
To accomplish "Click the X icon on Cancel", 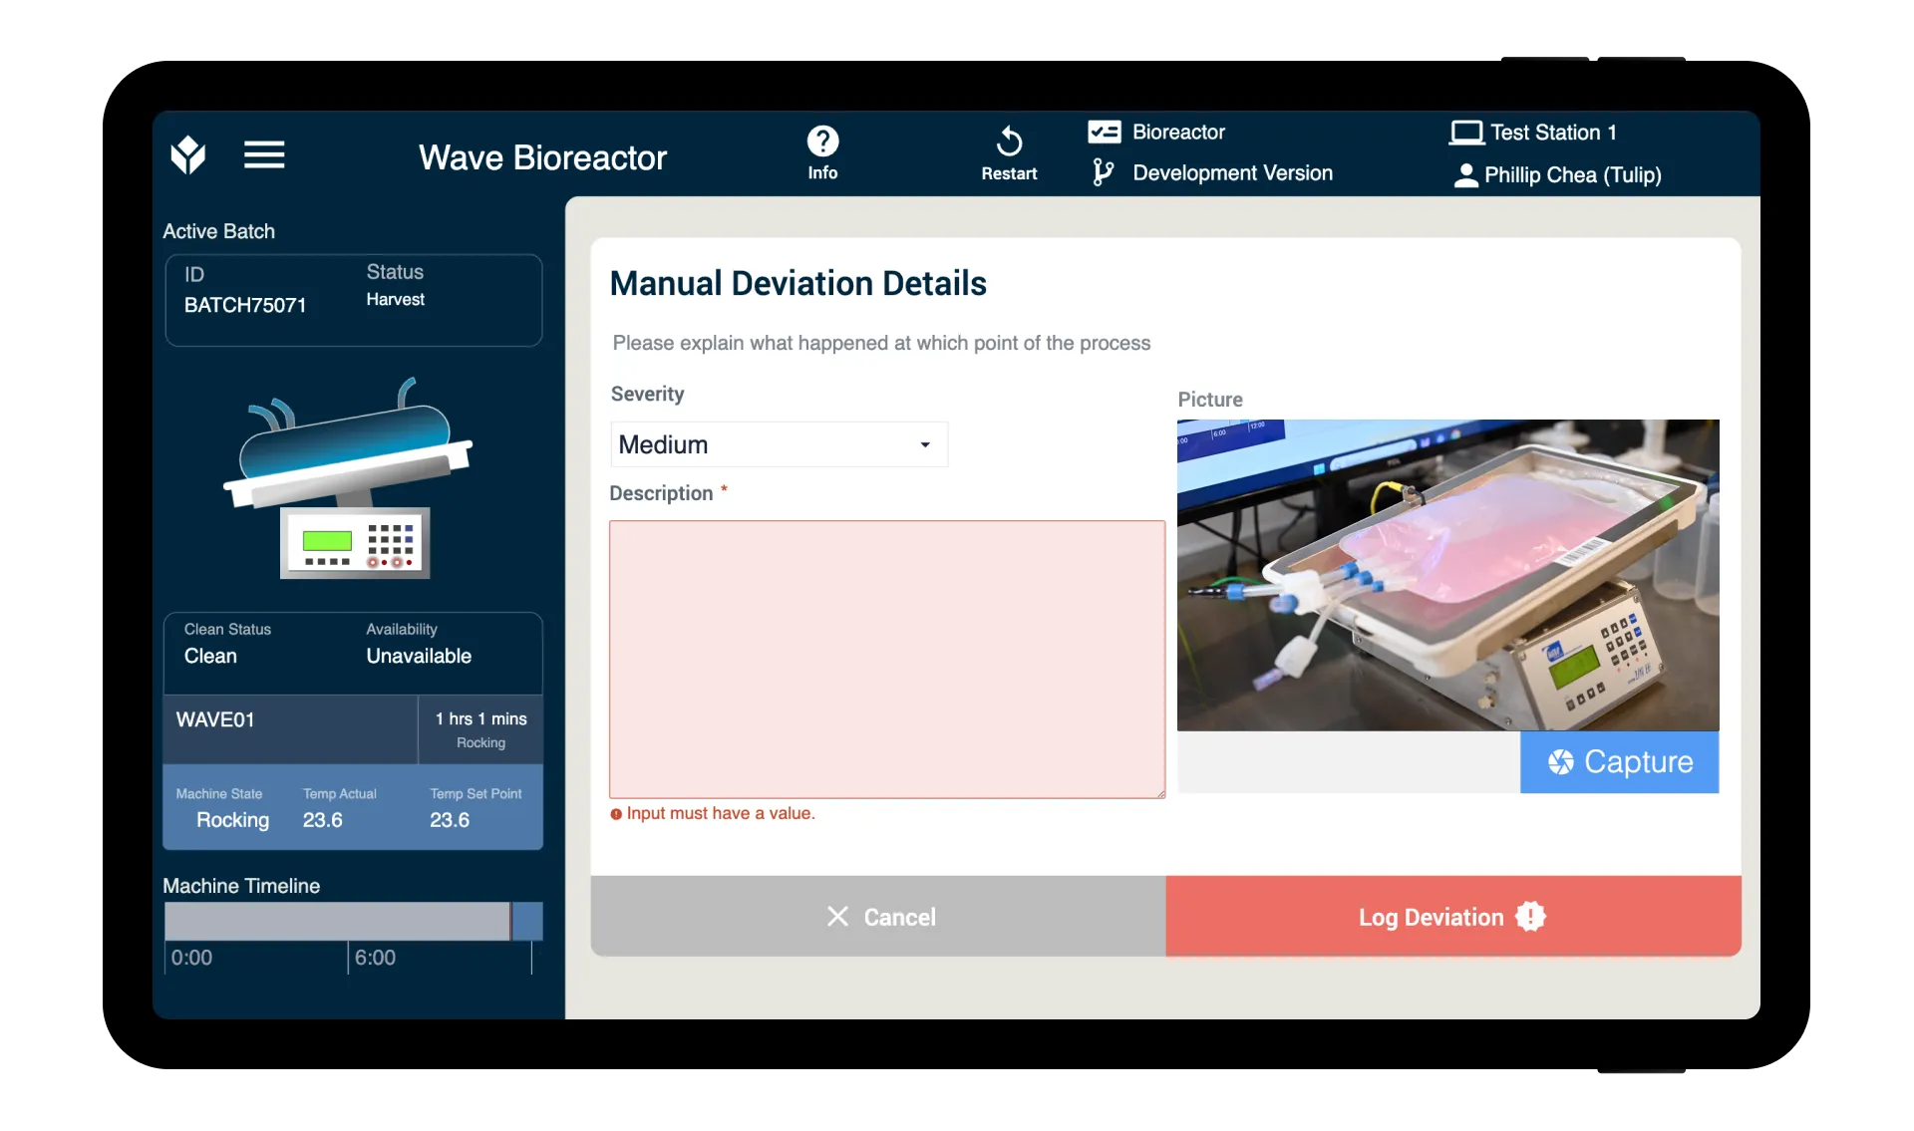I will coord(837,917).
